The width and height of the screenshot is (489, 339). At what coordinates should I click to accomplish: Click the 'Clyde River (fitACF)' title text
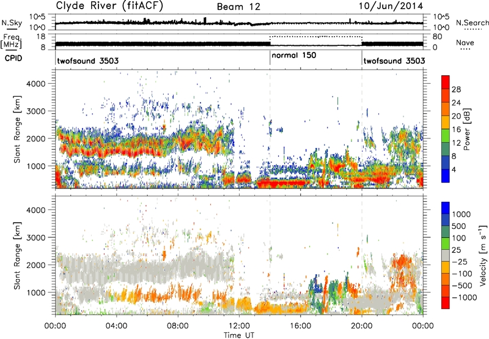click(109, 6)
